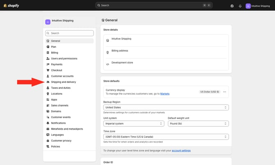Click the Metafields and metaobjects icon
Screen dimensions: 275x165
[48, 129]
